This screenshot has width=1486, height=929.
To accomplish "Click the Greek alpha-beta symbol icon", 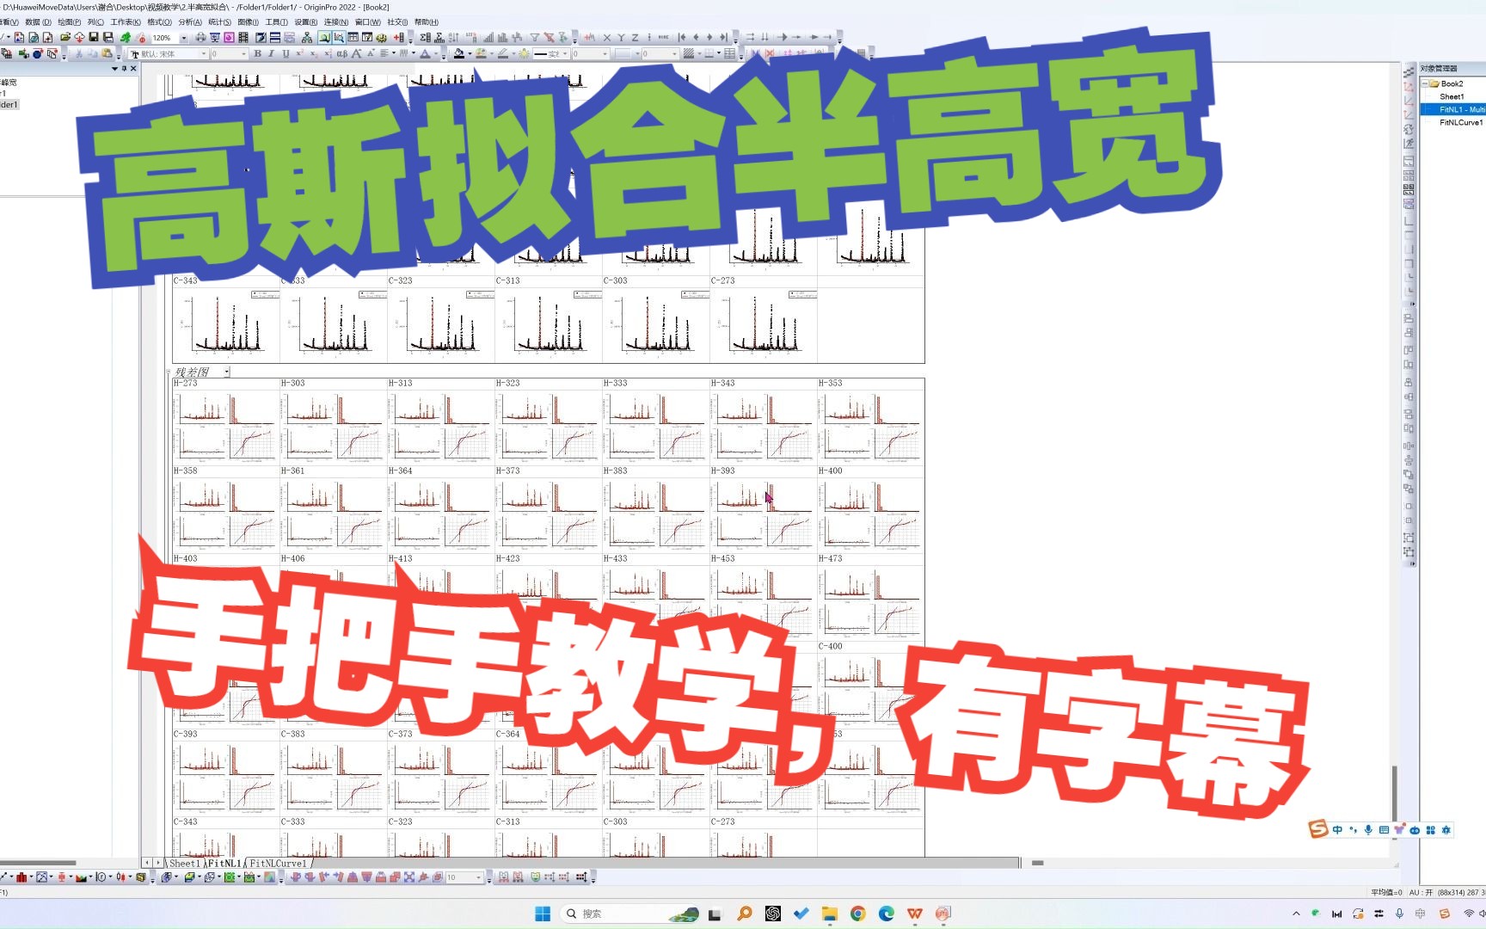I will coord(341,53).
